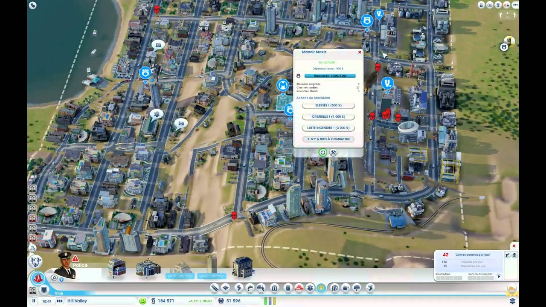Click the Hill Valley city name
The height and width of the screenshot is (307, 546).
[77, 301]
